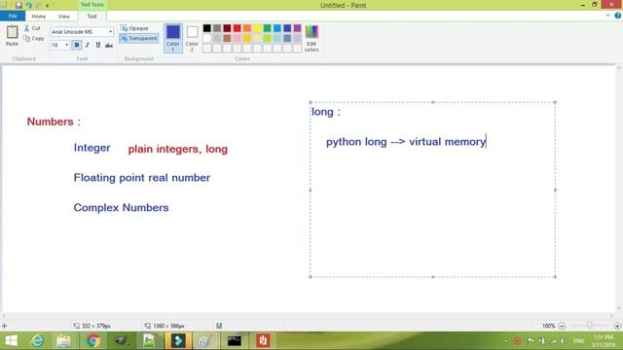Click the horizontal scrollbar right arrow
The image size is (623, 350).
(x=612, y=316)
